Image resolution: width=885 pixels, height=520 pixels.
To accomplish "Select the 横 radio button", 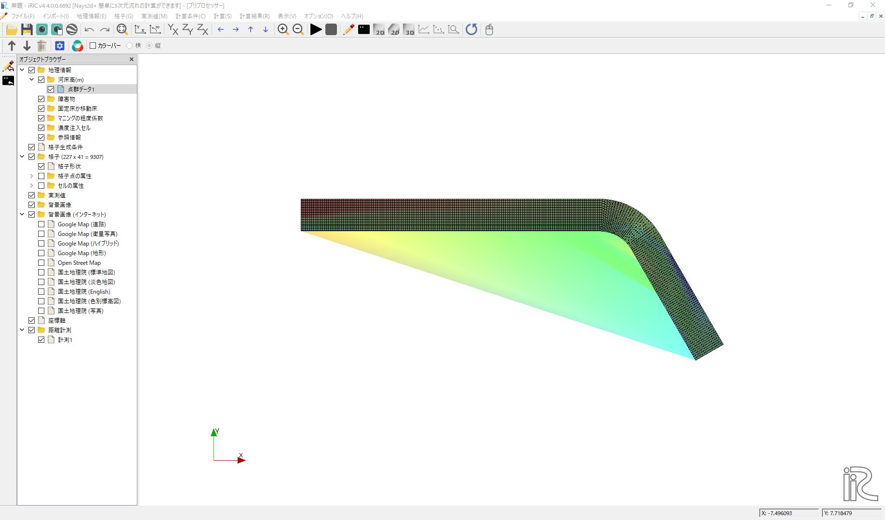I will click(130, 46).
